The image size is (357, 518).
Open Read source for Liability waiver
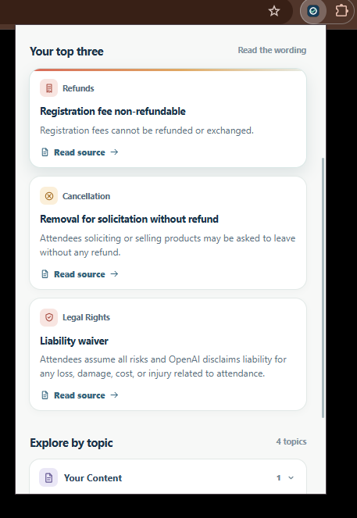point(80,395)
